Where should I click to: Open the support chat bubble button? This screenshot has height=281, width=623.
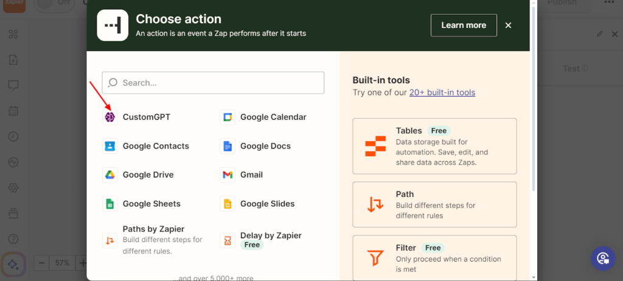coord(603,258)
